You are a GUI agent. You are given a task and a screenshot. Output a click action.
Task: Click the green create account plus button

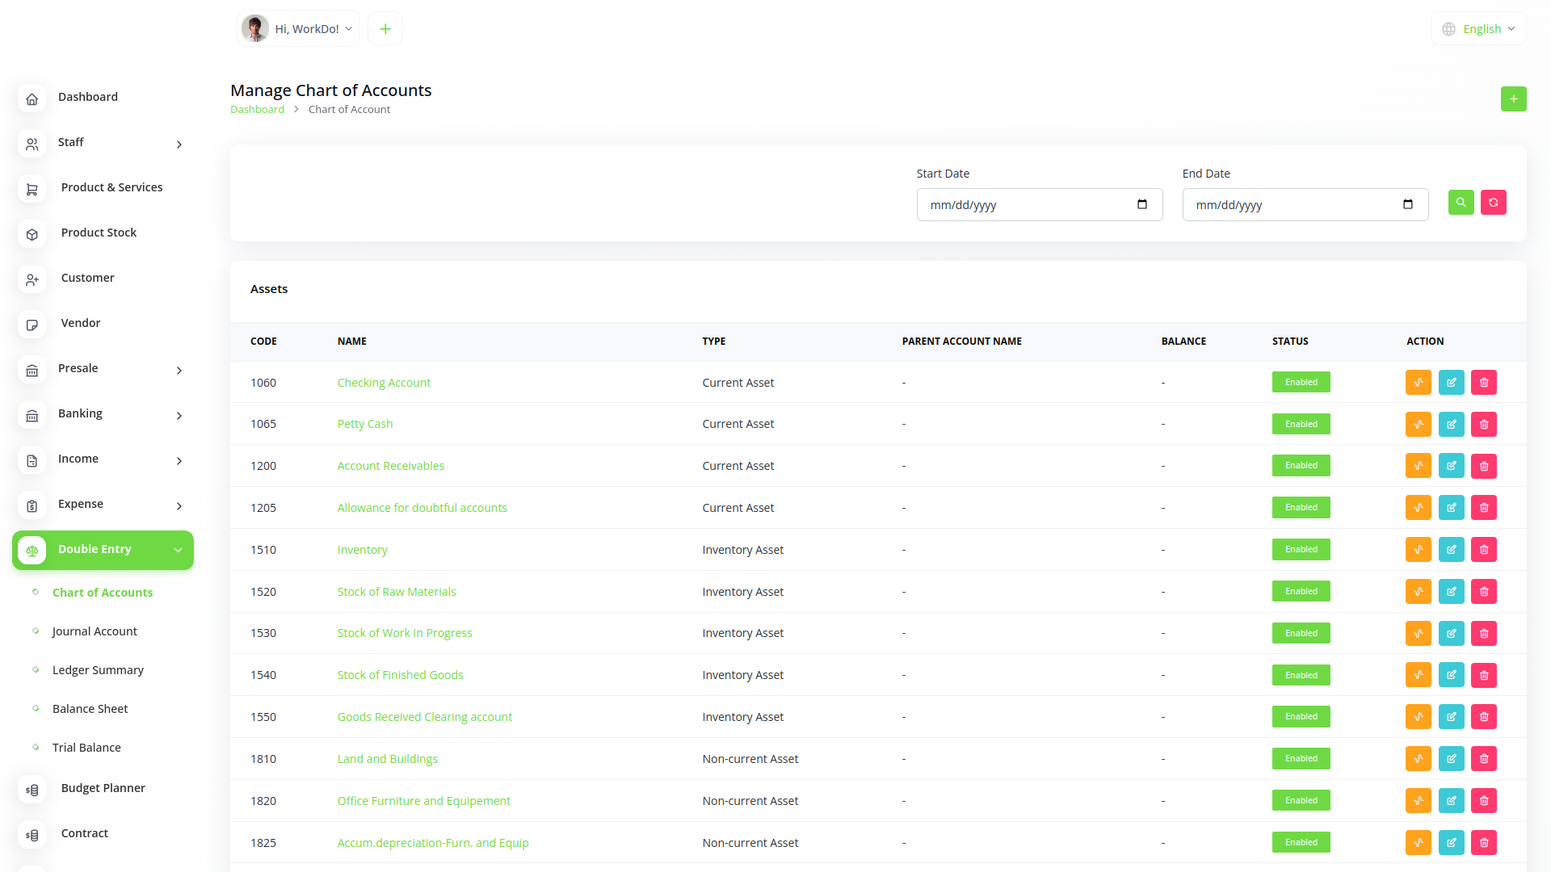(x=1513, y=99)
